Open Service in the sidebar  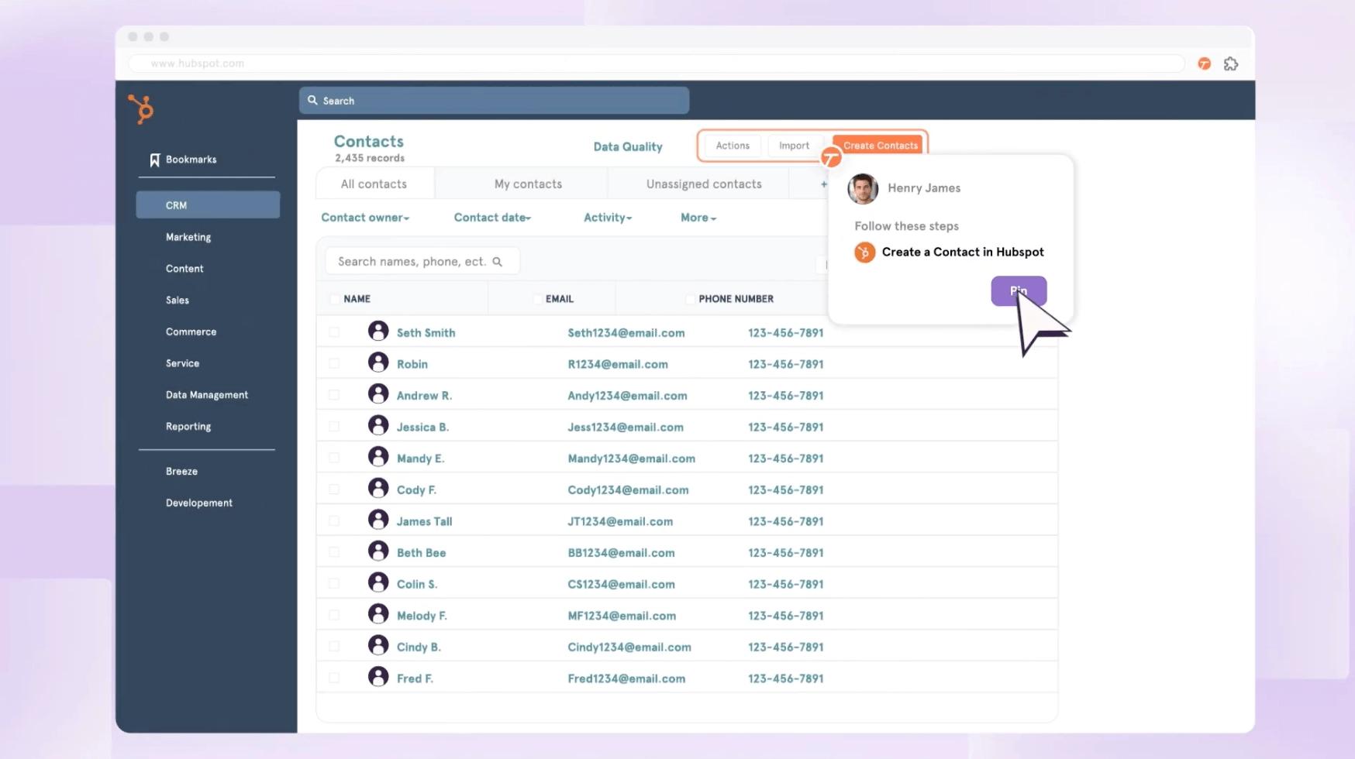point(182,363)
